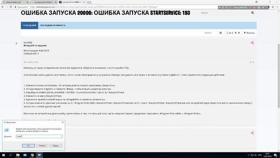The image size is (280, 158).
Task: Bookmark page with star icon
Action: coord(273,7)
